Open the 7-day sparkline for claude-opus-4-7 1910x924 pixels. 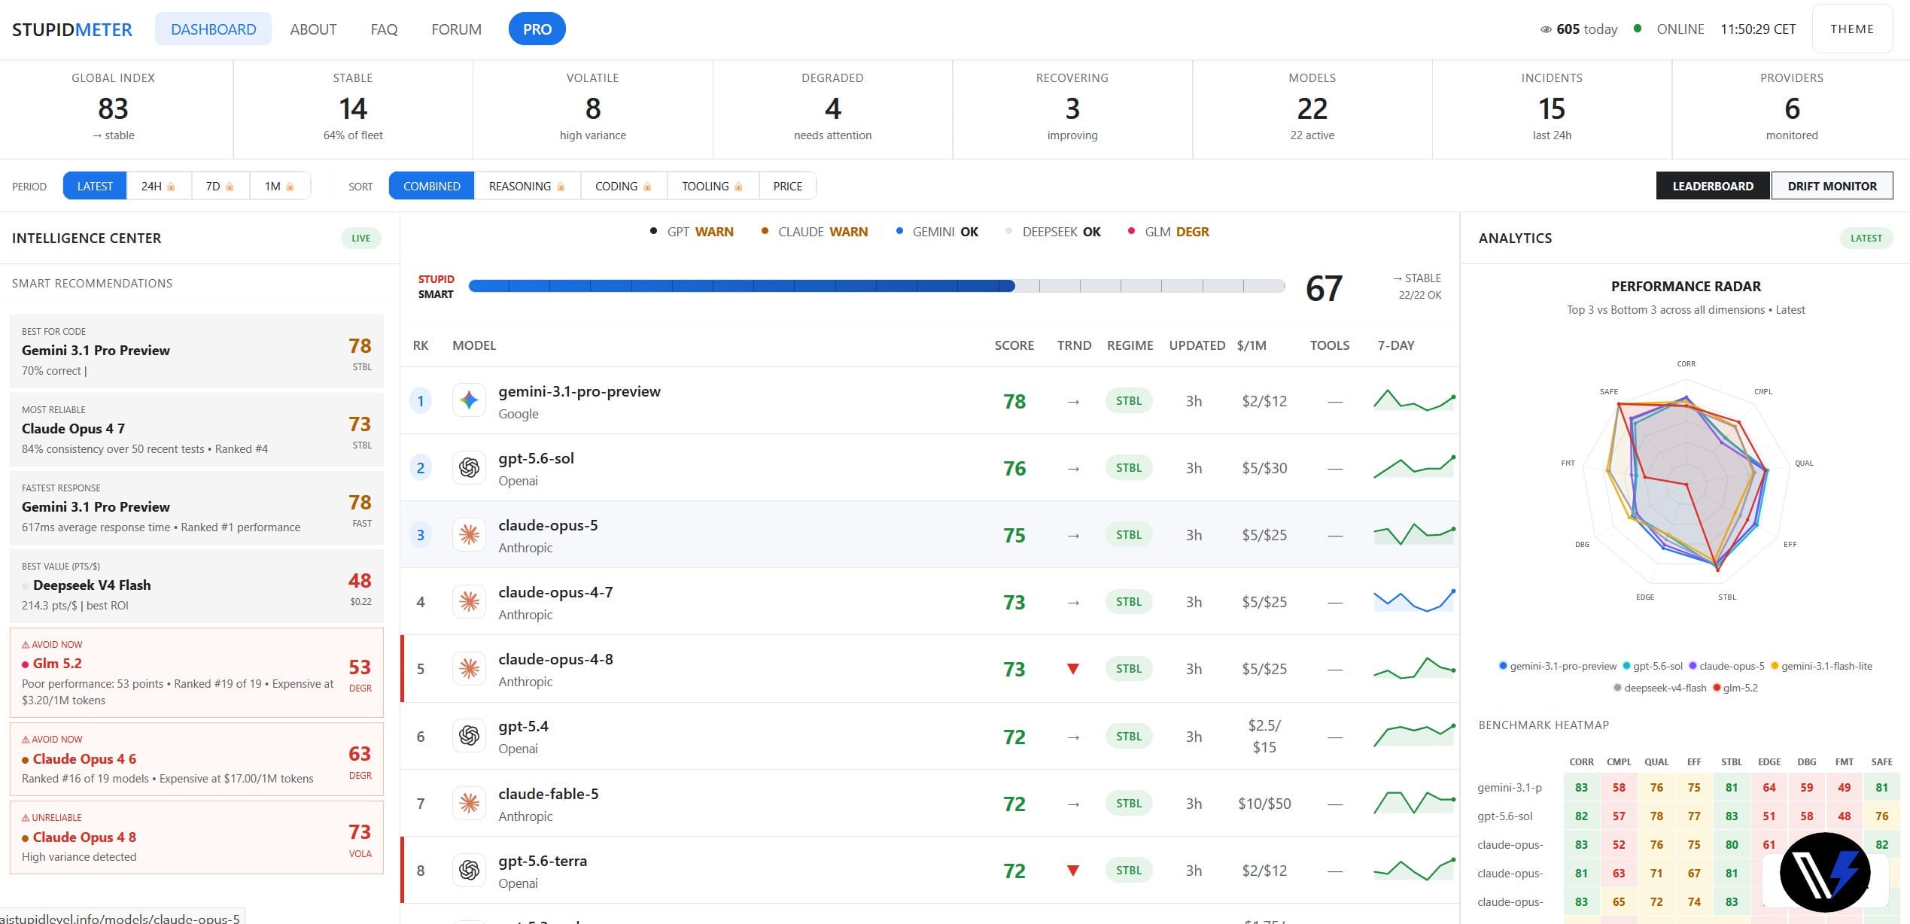(1414, 600)
